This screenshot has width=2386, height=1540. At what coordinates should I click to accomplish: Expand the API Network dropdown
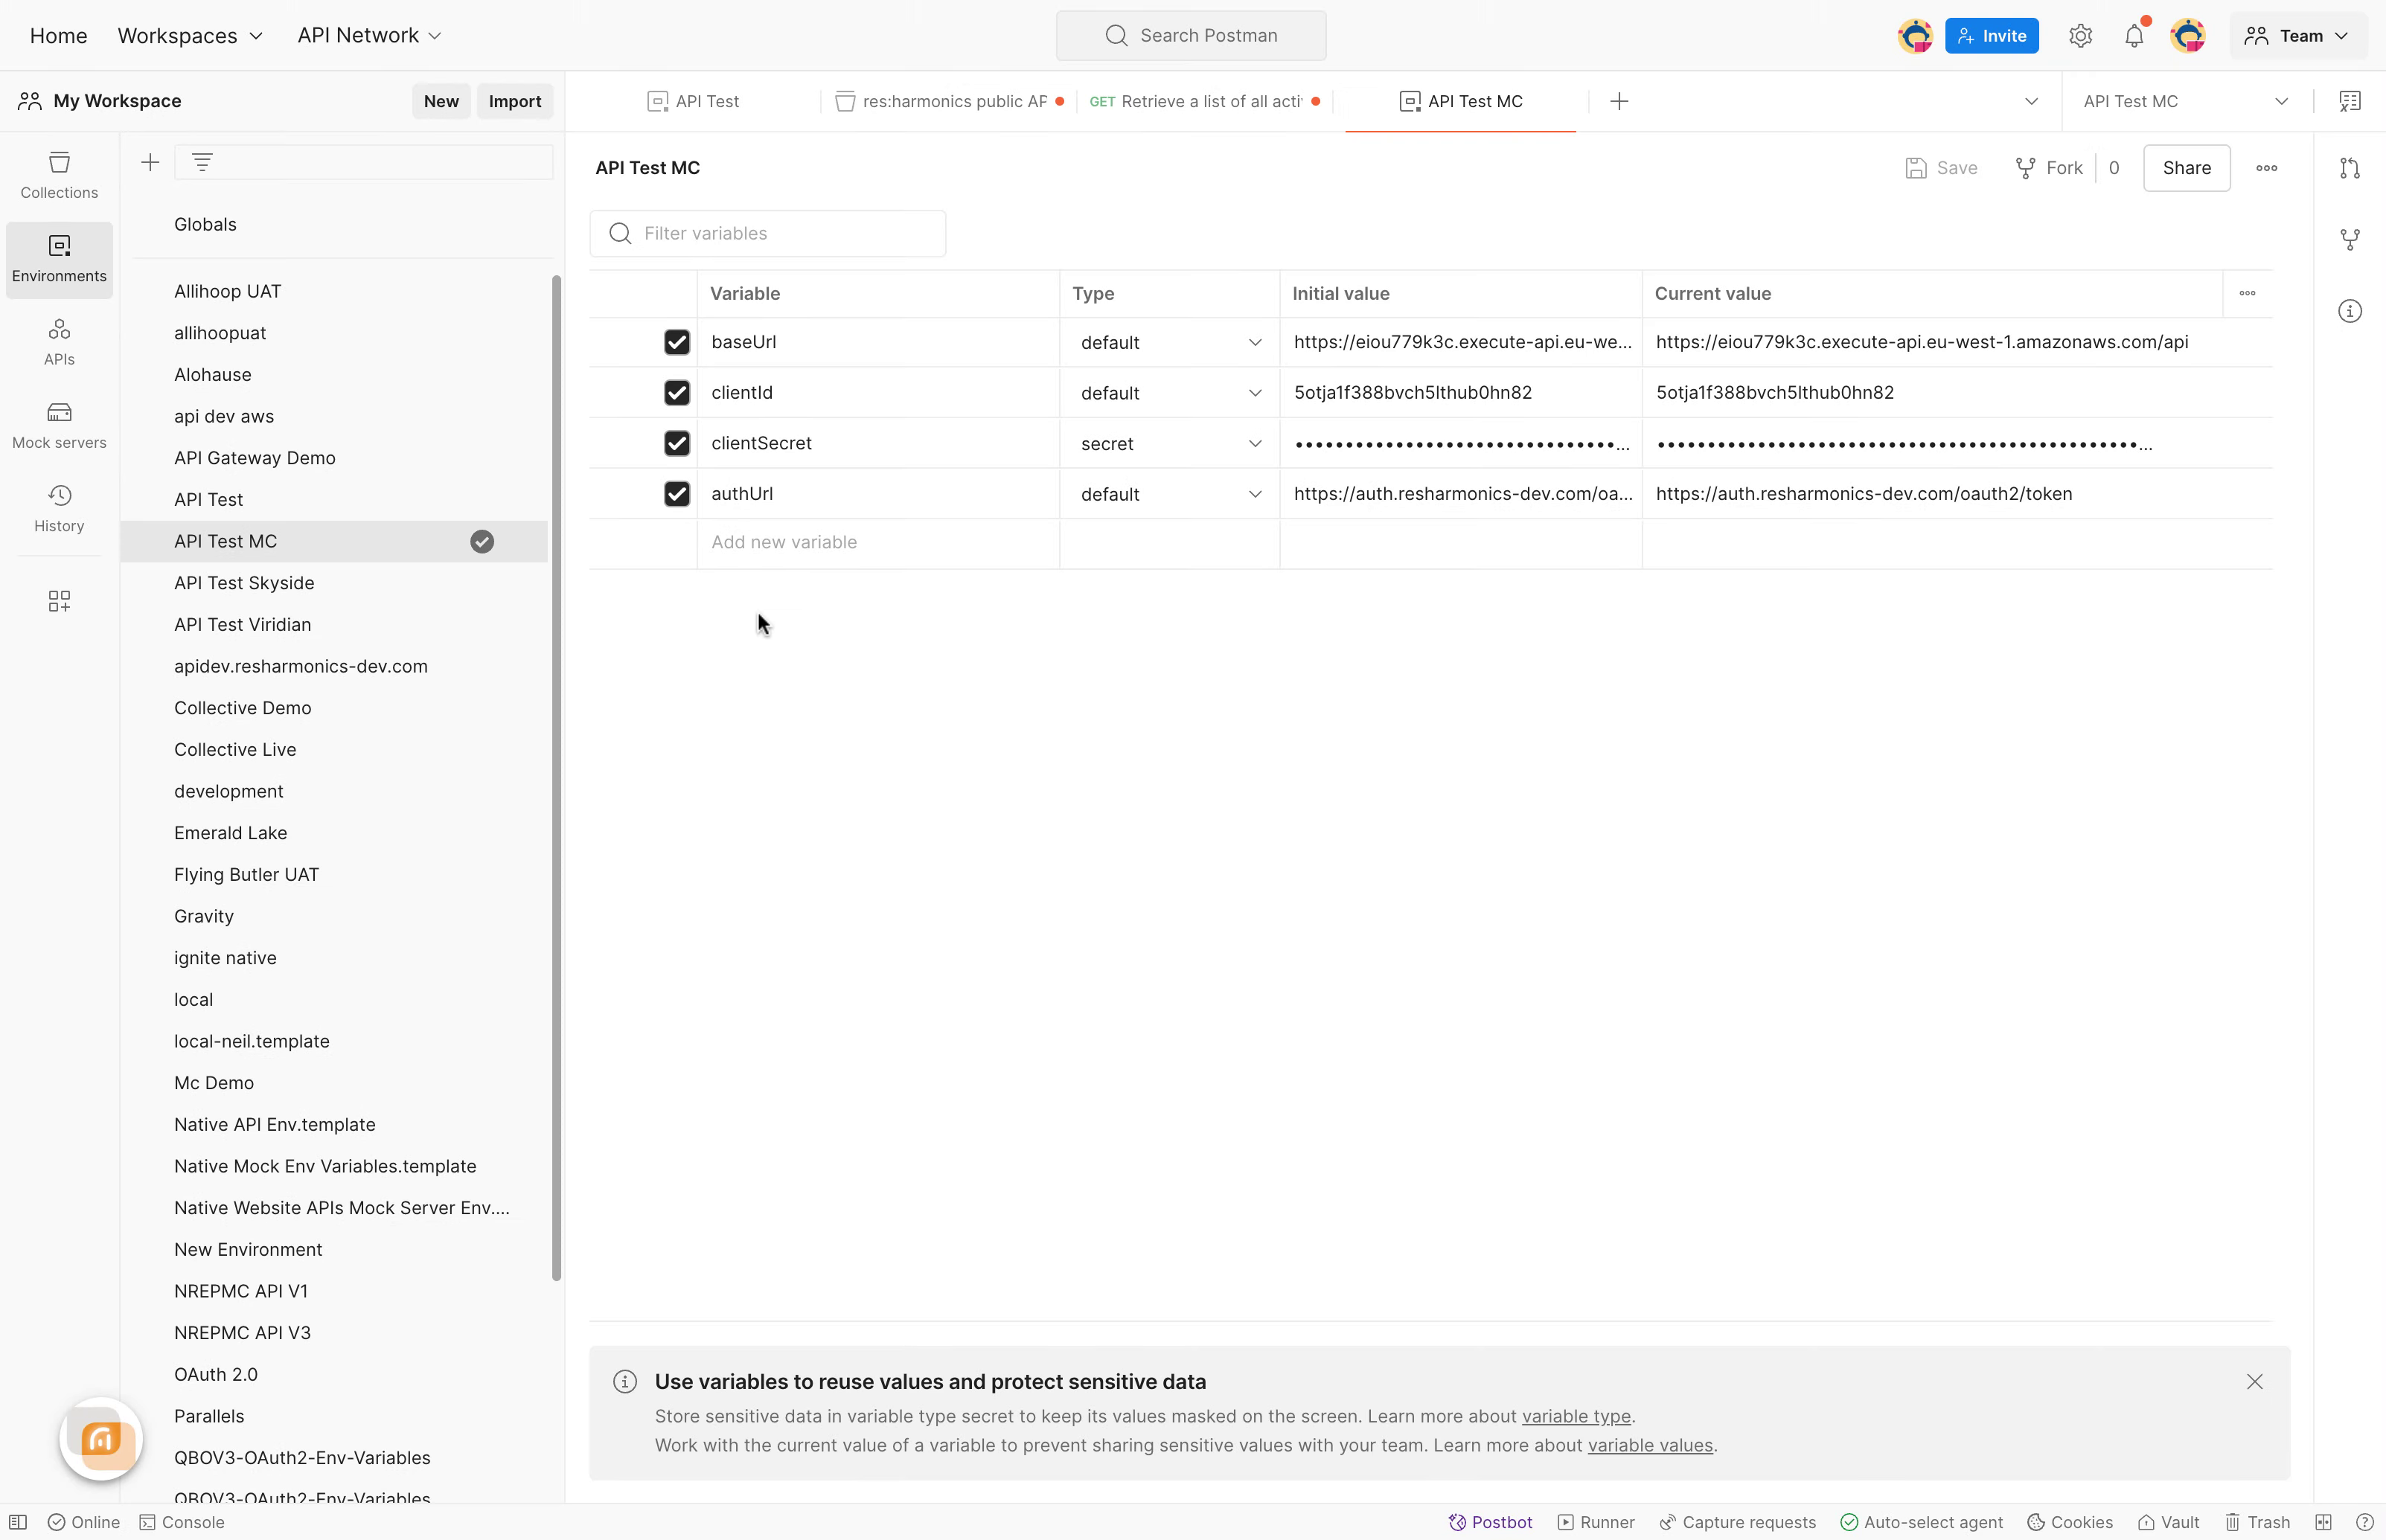point(369,35)
